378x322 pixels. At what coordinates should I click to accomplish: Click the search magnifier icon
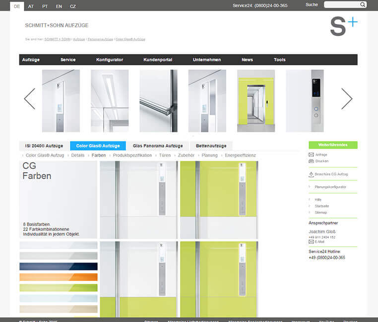point(363,4)
